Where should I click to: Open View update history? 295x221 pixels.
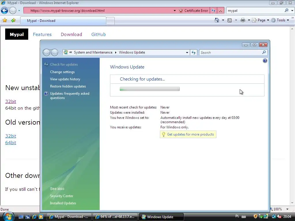coord(65,79)
